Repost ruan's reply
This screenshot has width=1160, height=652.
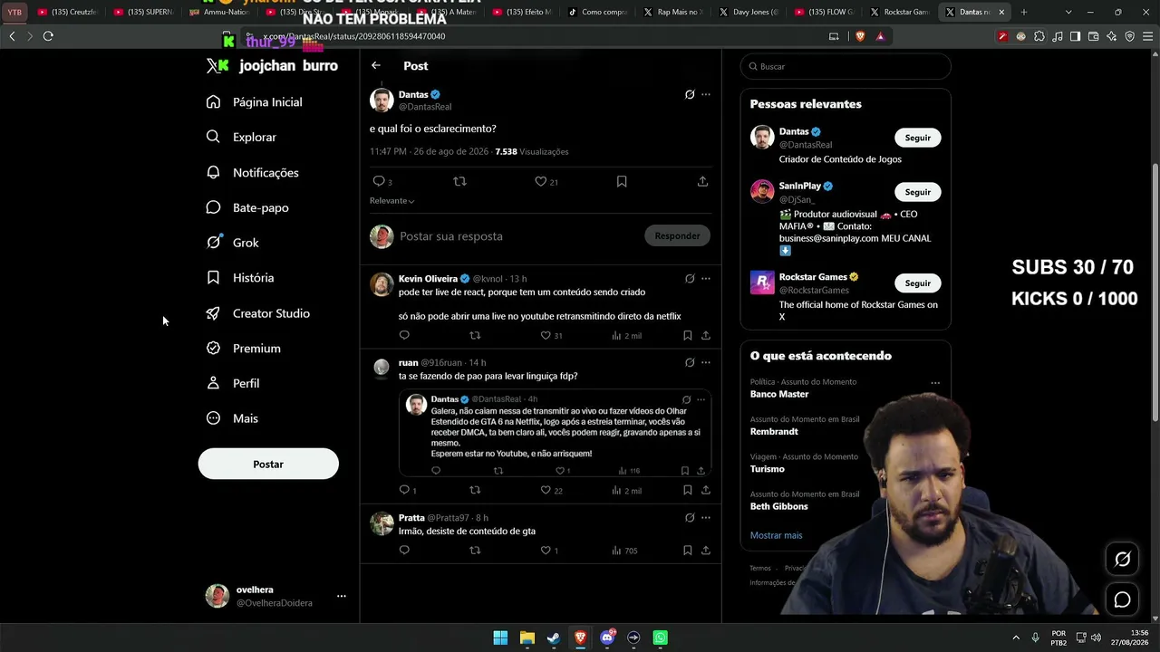(475, 490)
